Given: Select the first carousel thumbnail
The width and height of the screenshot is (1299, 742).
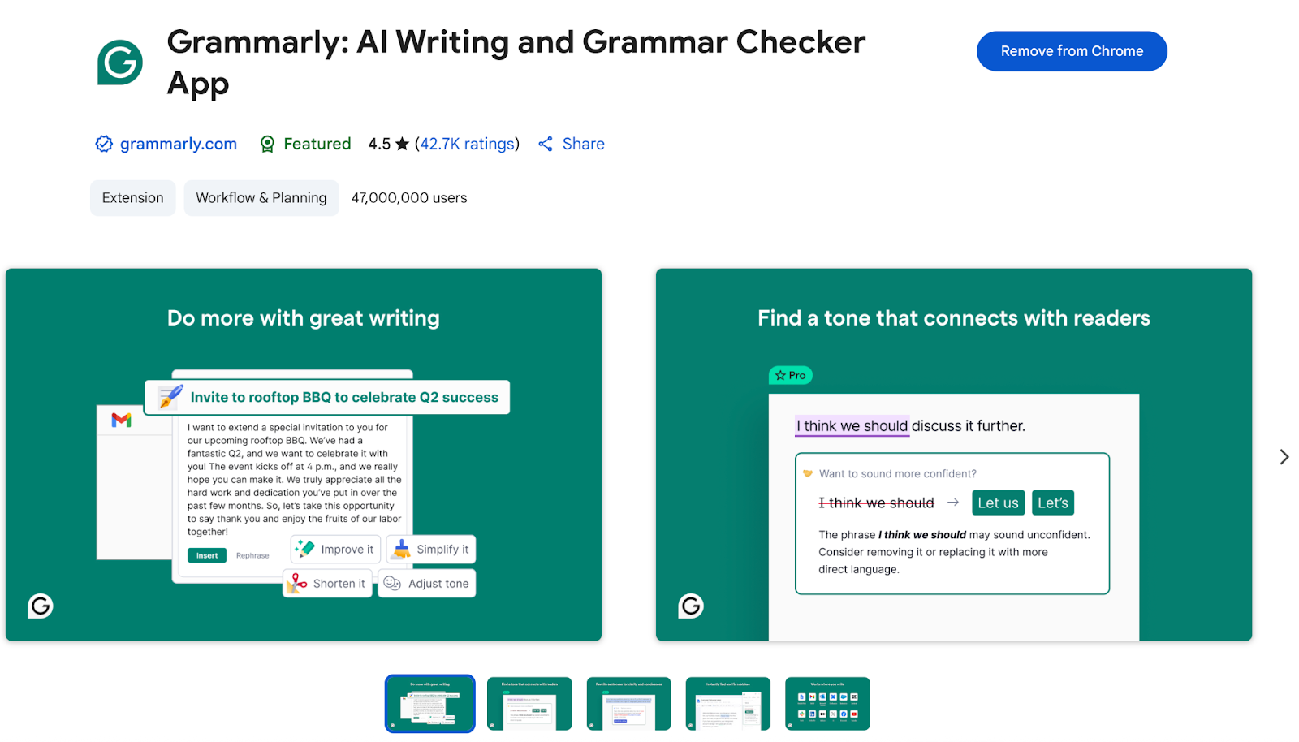Looking at the screenshot, I should [429, 704].
